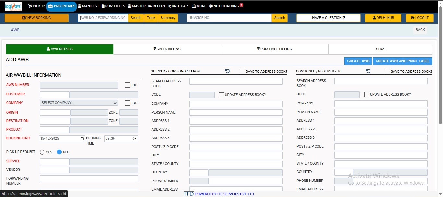Select Yes for Pick Up Request
Screen dimensions: 443x197
click(42, 152)
